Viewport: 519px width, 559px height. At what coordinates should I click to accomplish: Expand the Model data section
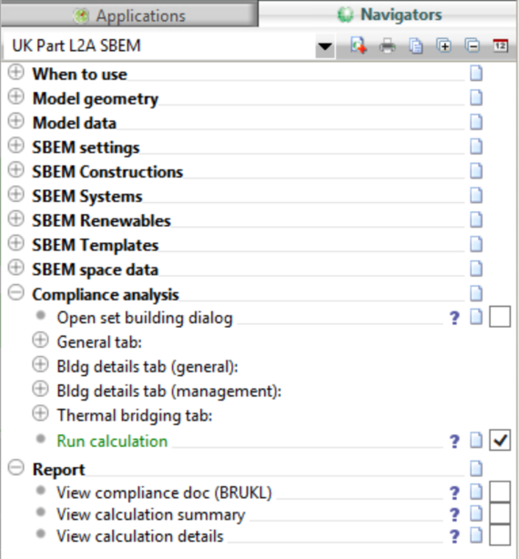tap(16, 121)
